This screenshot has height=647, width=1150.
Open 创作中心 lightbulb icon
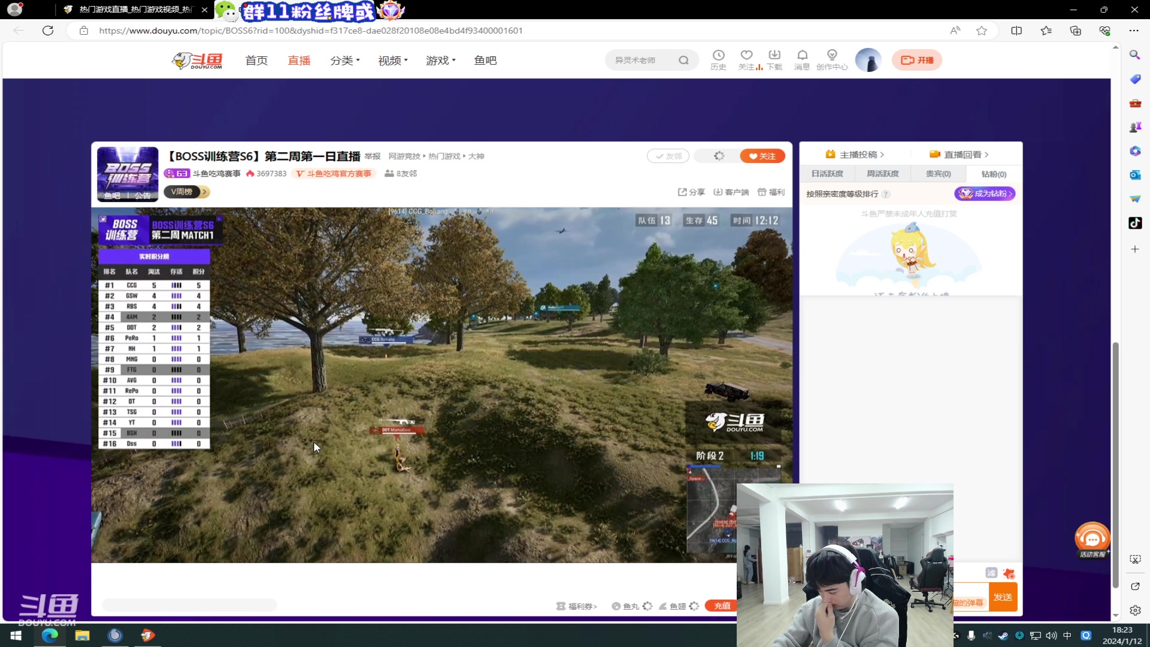pos(832,55)
